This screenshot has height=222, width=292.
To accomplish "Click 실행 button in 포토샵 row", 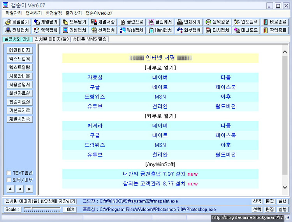I will [x=282, y=209].
